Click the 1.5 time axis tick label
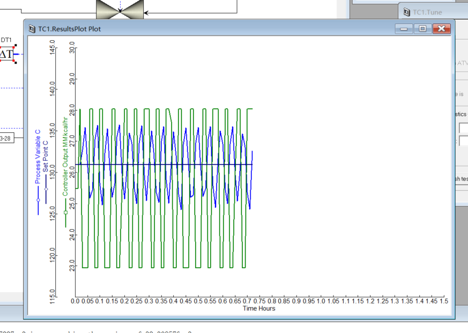The width and height of the screenshot is (468, 333). [444, 301]
